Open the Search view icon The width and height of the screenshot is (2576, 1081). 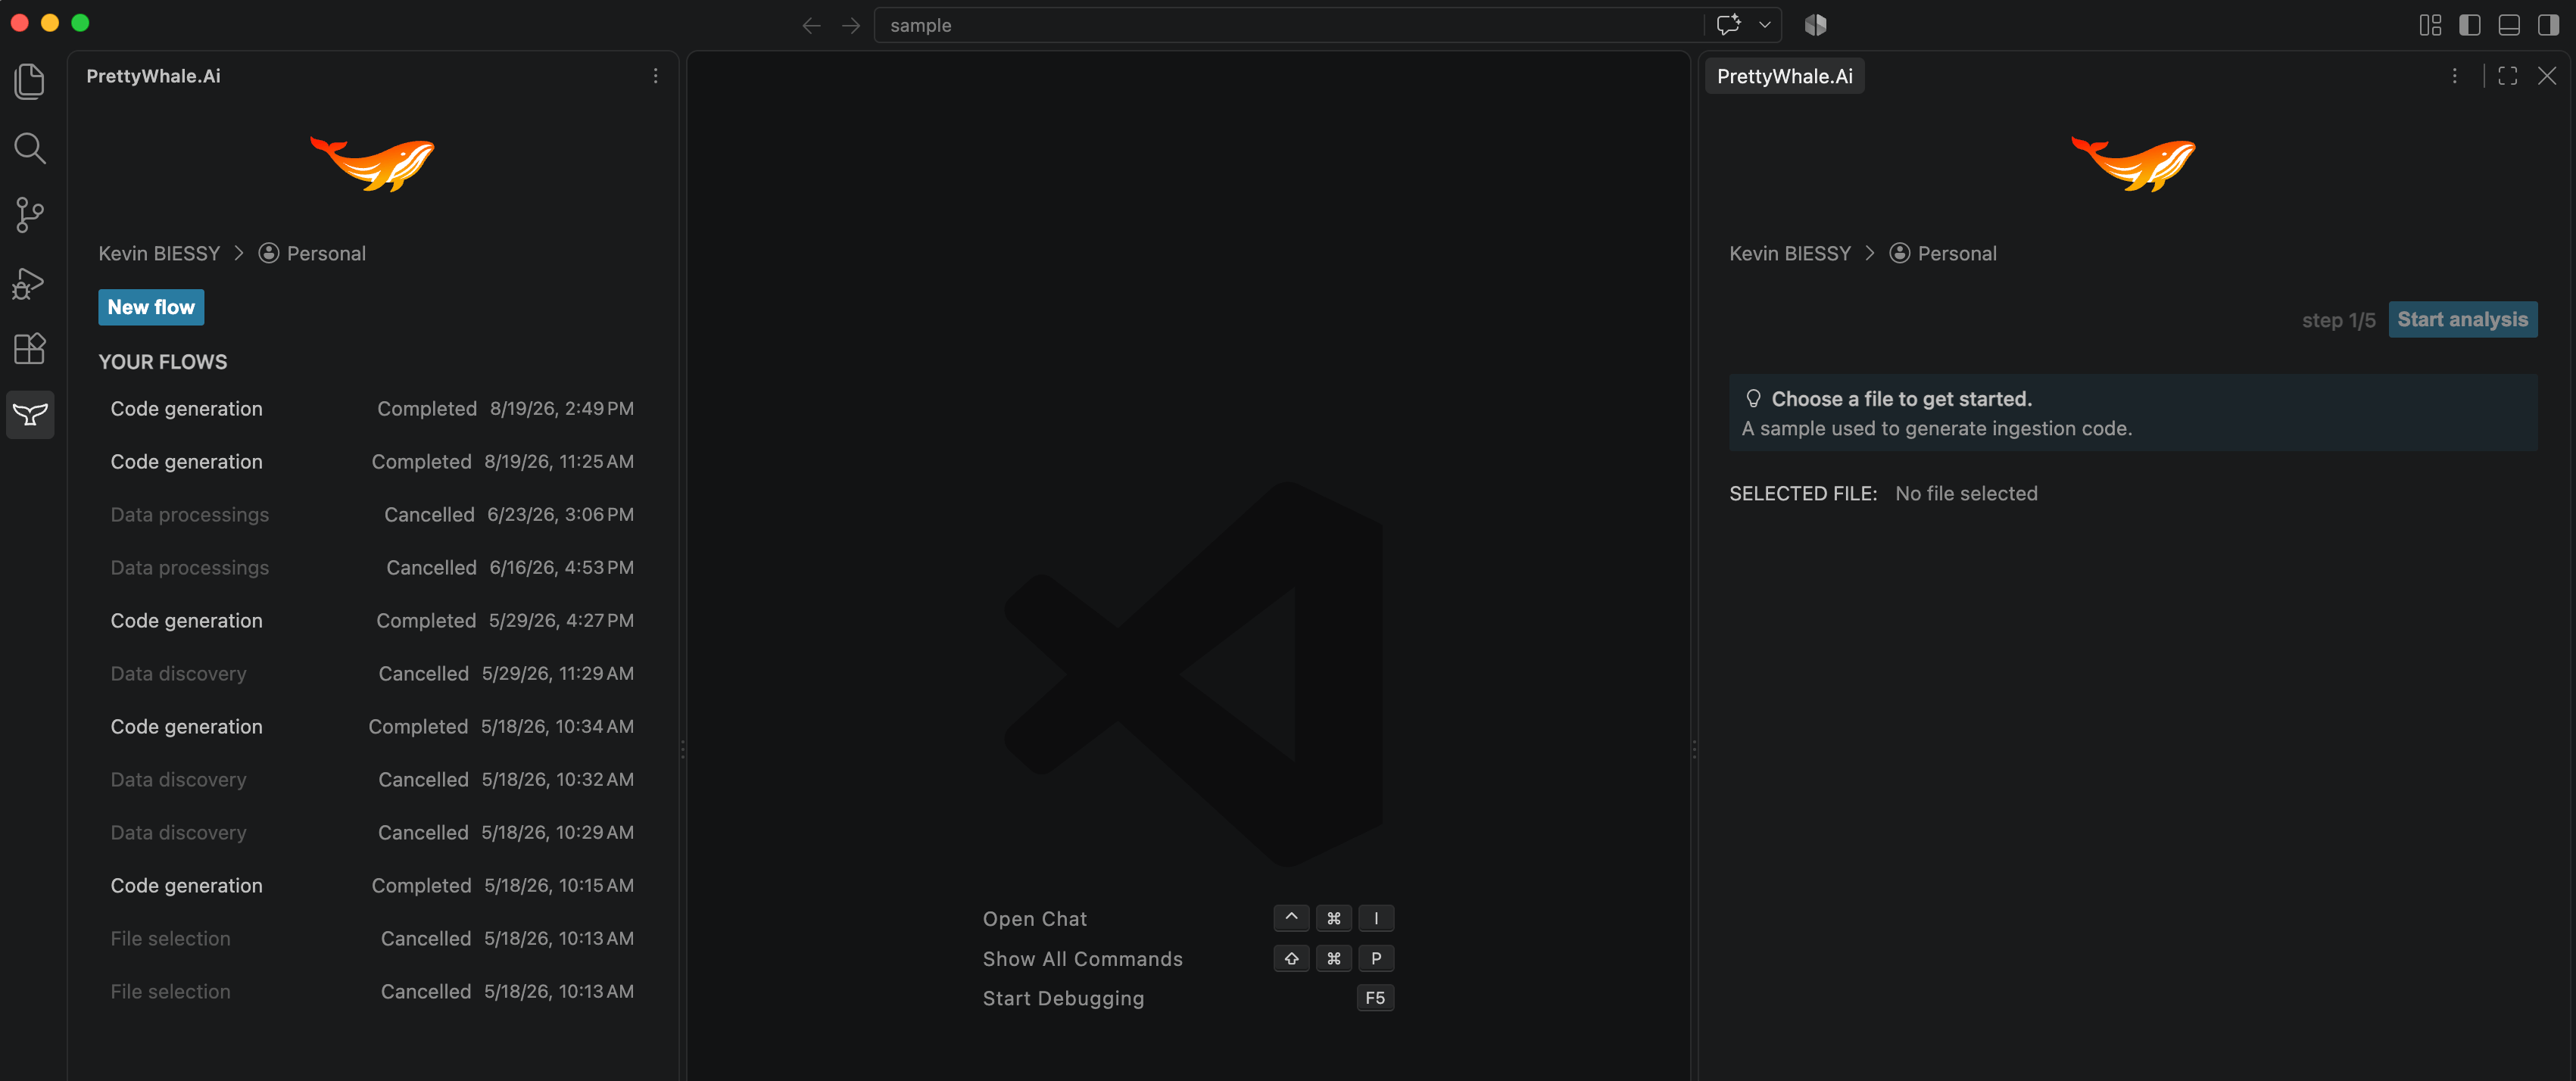[30, 148]
